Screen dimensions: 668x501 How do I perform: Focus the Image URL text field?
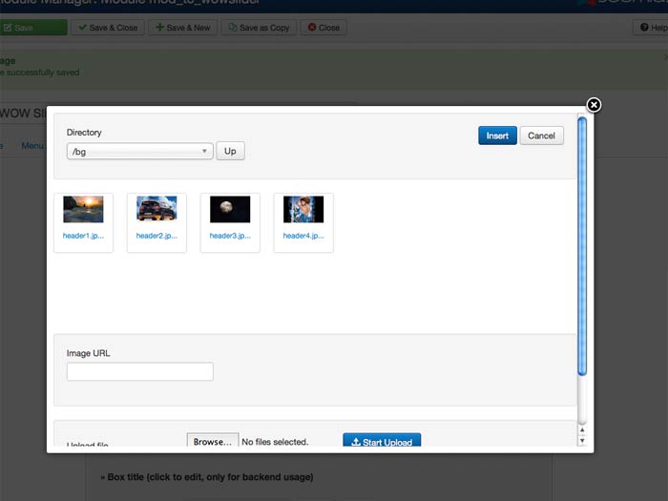(x=140, y=372)
